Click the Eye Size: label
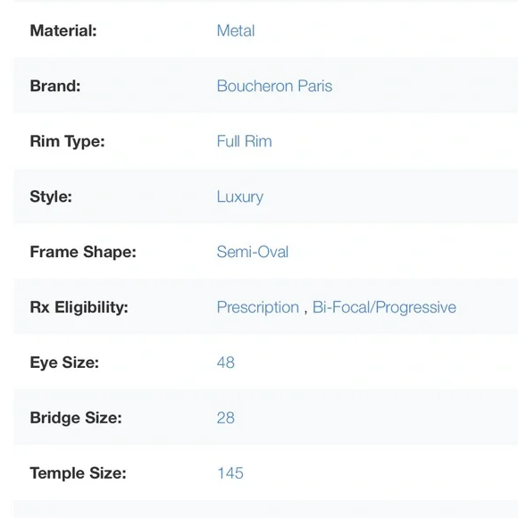This screenshot has height=518, width=518. coord(64,363)
